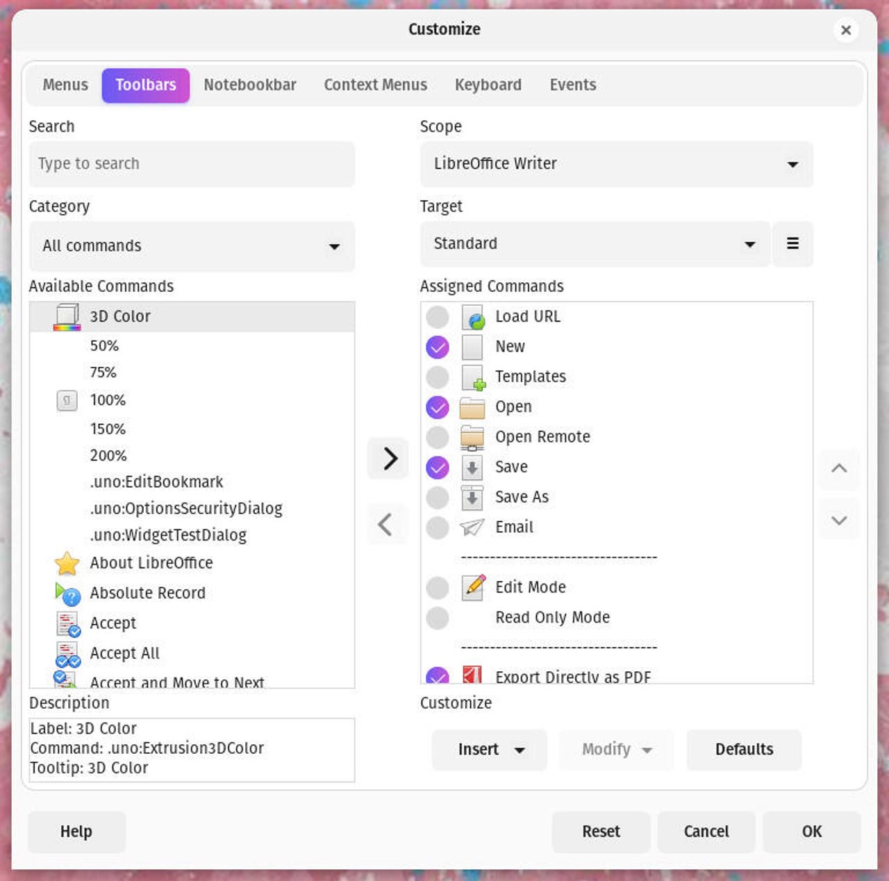The width and height of the screenshot is (889, 881).
Task: Click the Open folder icon
Action: 472,407
